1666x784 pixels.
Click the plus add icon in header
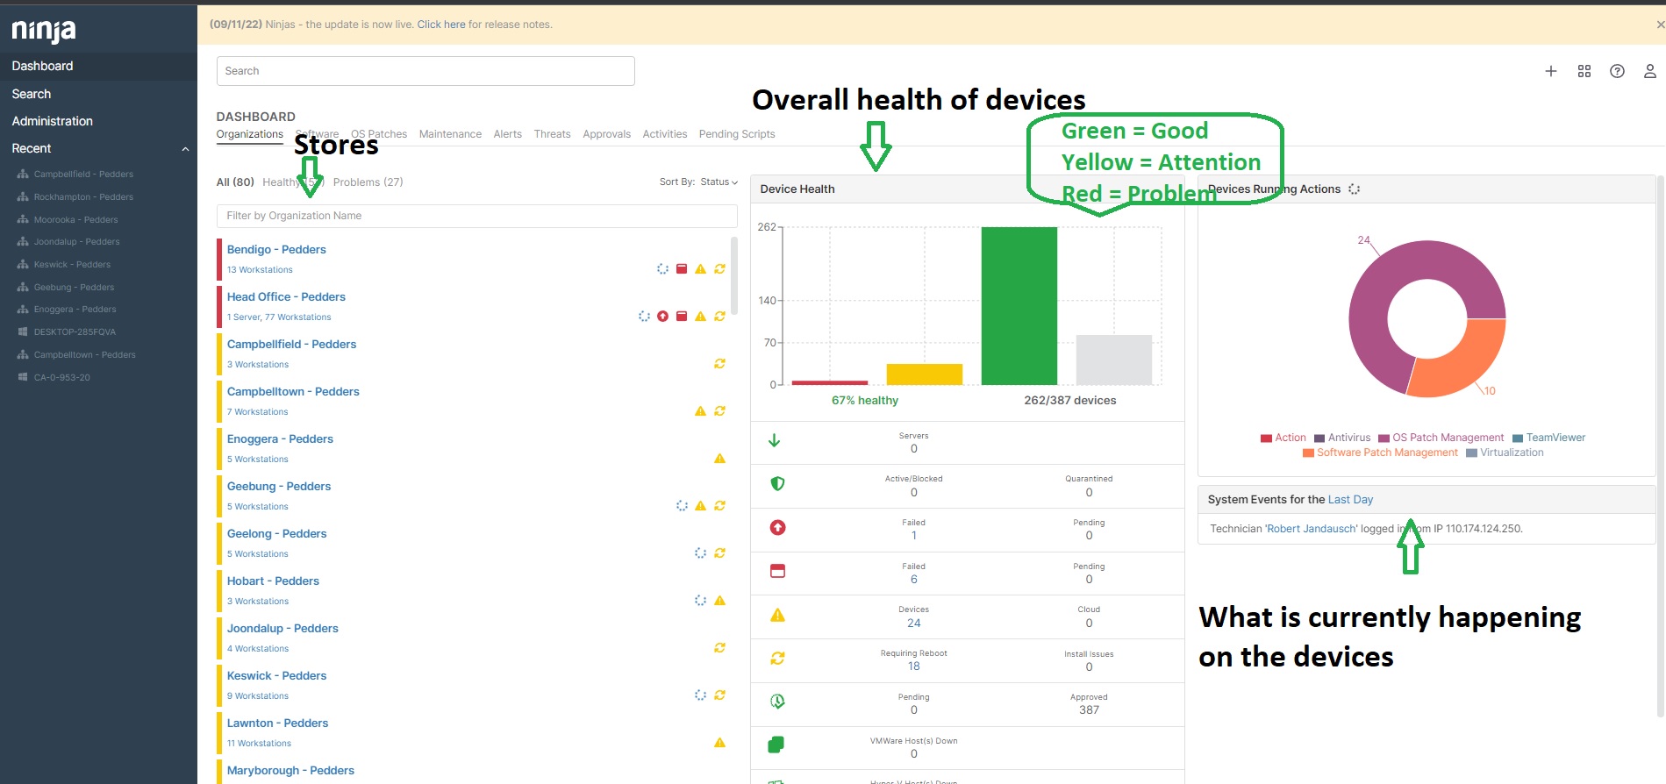click(x=1551, y=71)
